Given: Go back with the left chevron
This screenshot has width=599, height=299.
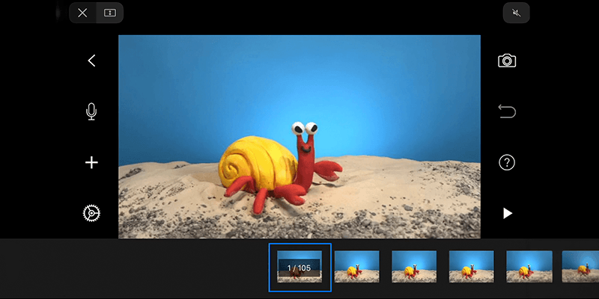Looking at the screenshot, I should pyautogui.click(x=91, y=61).
